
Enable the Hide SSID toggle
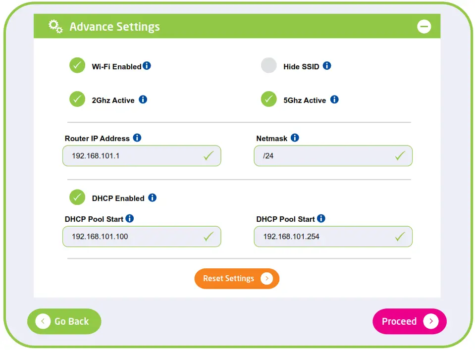268,65
